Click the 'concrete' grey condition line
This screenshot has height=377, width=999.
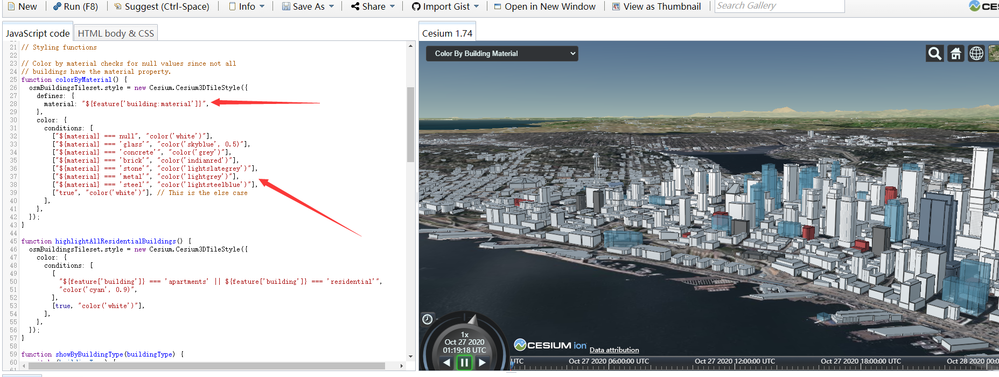tap(142, 152)
